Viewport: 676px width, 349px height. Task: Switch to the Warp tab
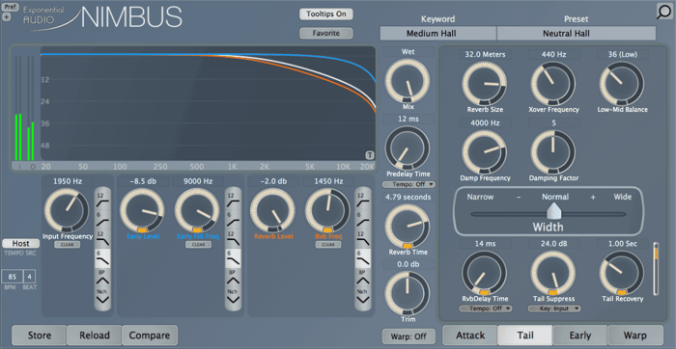pyautogui.click(x=635, y=336)
